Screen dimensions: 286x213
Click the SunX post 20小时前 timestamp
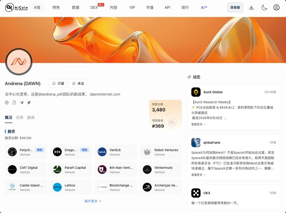point(270,92)
